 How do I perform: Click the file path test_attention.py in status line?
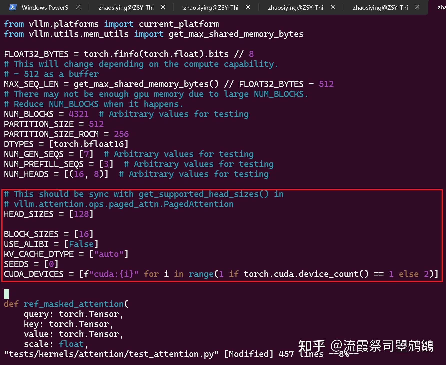click(111, 354)
